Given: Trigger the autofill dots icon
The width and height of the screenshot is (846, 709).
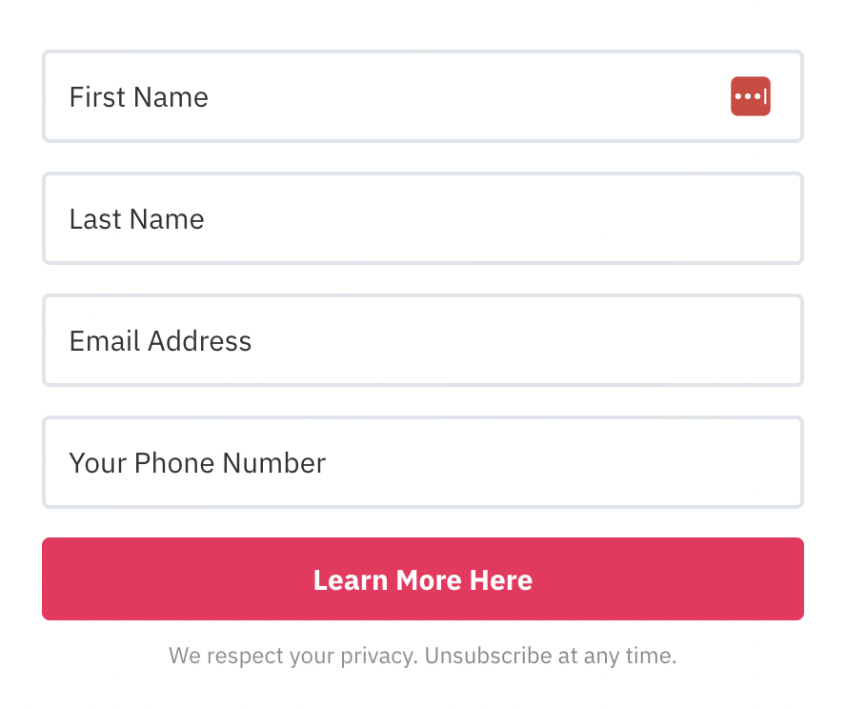Looking at the screenshot, I should [750, 96].
